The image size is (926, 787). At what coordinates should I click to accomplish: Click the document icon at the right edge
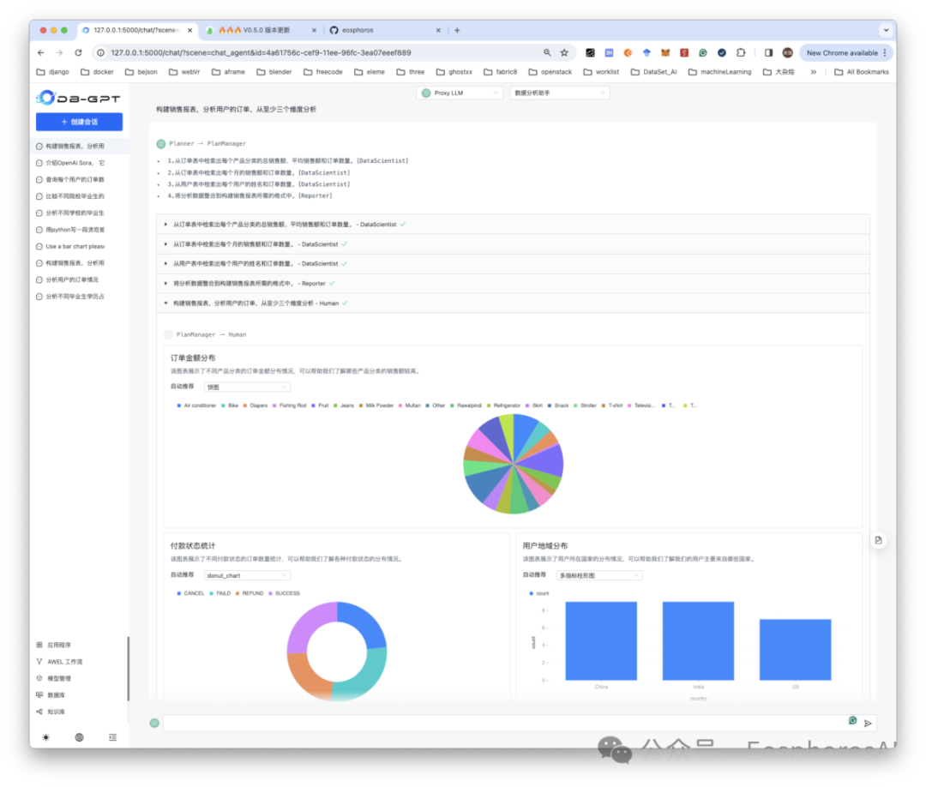(x=878, y=539)
